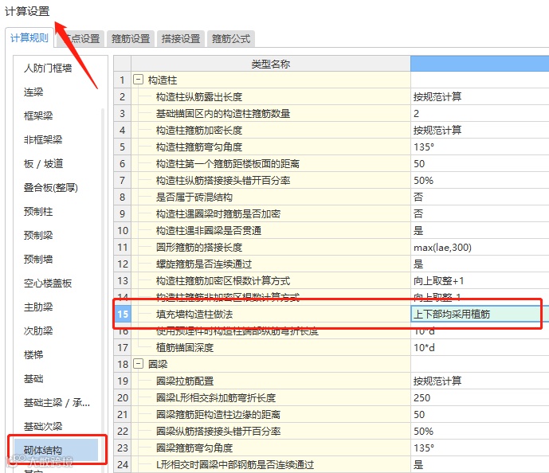This screenshot has width=549, height=473.
Task: Select 连梁 in the sidebar list
Action: tap(33, 92)
